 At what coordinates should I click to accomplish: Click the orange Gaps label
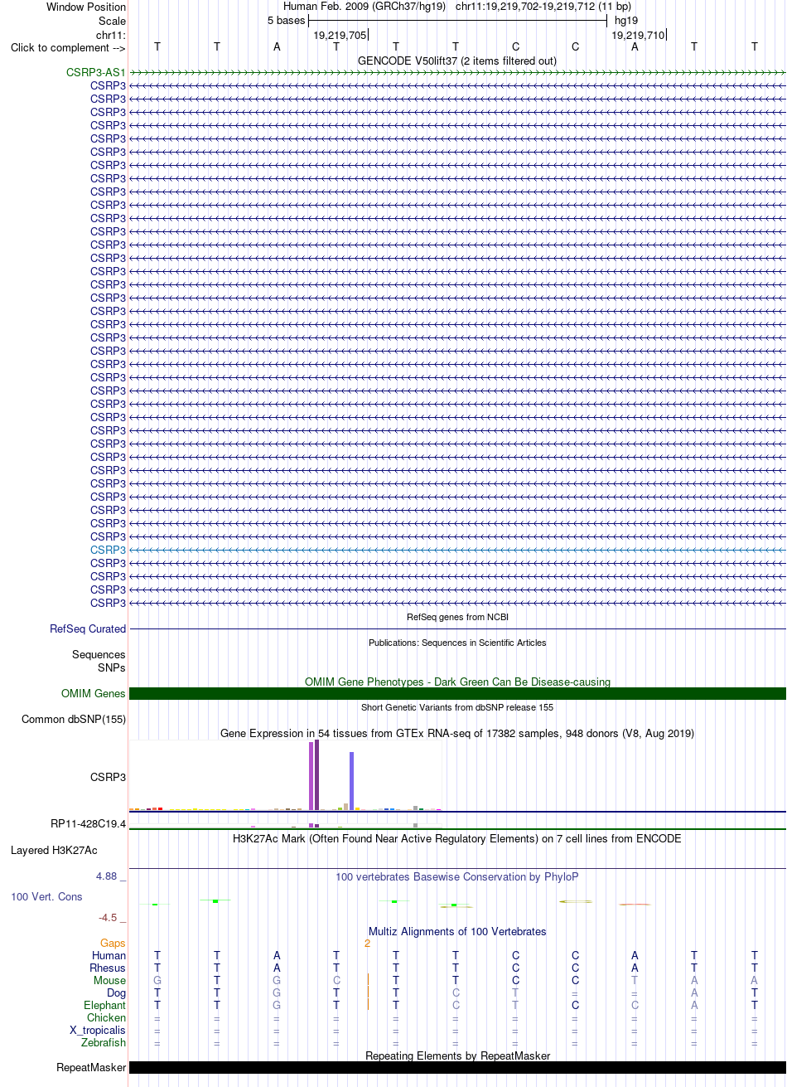(113, 943)
